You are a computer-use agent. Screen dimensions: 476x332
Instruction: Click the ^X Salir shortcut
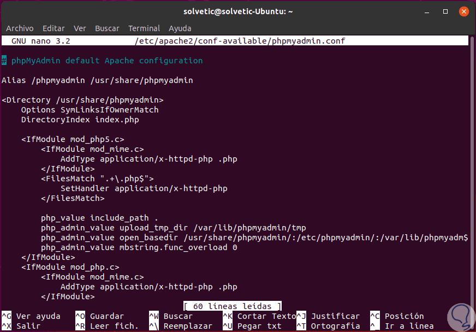coord(21,326)
